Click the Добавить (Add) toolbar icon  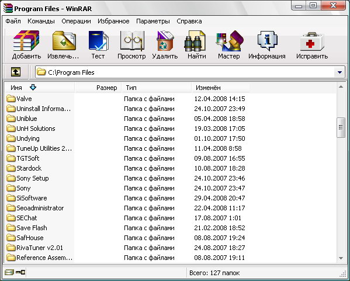pos(26,41)
